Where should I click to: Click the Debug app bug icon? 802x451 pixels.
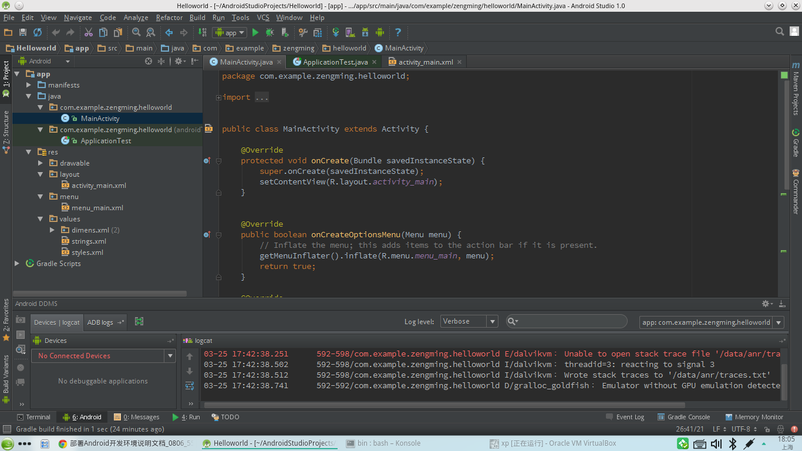pyautogui.click(x=270, y=32)
